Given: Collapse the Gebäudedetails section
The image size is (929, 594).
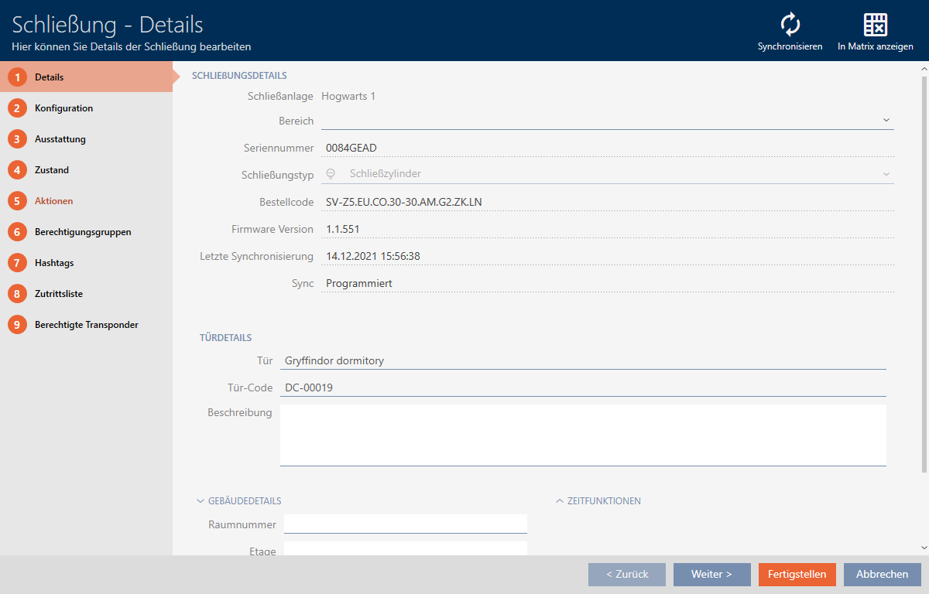Looking at the screenshot, I should [201, 501].
